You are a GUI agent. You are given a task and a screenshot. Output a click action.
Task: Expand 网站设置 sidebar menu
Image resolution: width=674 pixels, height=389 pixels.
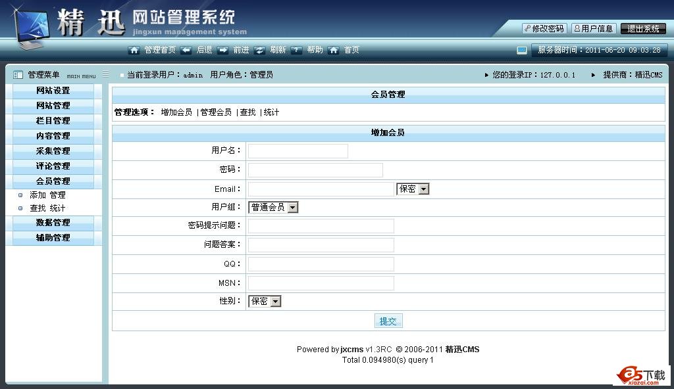53,91
